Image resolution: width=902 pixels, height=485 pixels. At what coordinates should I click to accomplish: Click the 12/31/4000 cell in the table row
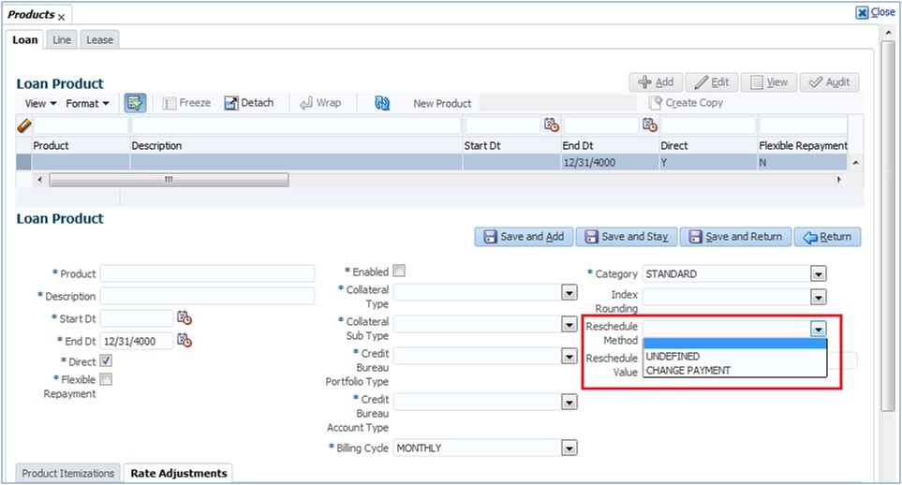(x=610, y=162)
